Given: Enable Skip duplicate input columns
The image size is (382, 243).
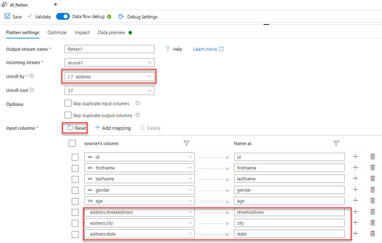Looking at the screenshot, I should 68,103.
